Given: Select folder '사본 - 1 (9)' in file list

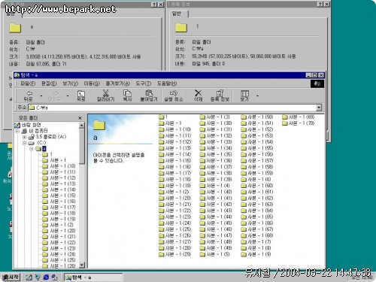Looking at the screenshot, I should click(256, 254).
